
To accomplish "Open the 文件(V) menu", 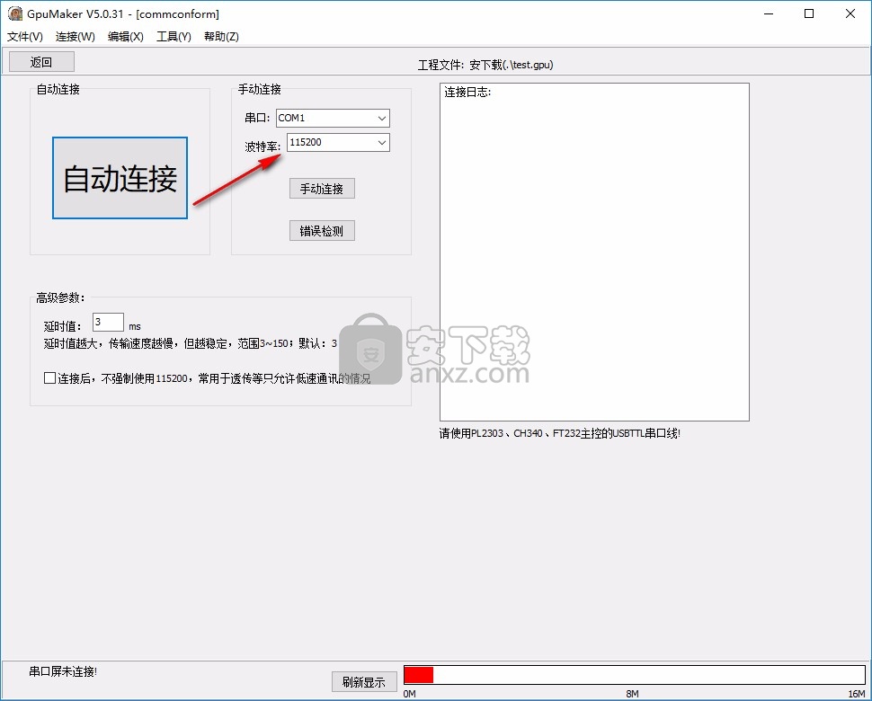I will click(25, 37).
